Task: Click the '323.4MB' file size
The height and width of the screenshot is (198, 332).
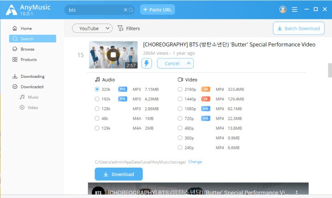Action: 236,89
